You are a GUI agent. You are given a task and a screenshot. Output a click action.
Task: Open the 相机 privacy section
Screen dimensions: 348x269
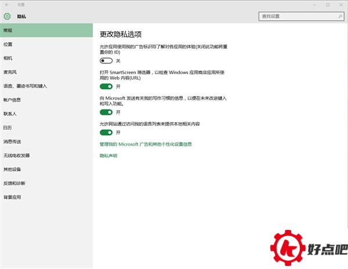point(46,58)
